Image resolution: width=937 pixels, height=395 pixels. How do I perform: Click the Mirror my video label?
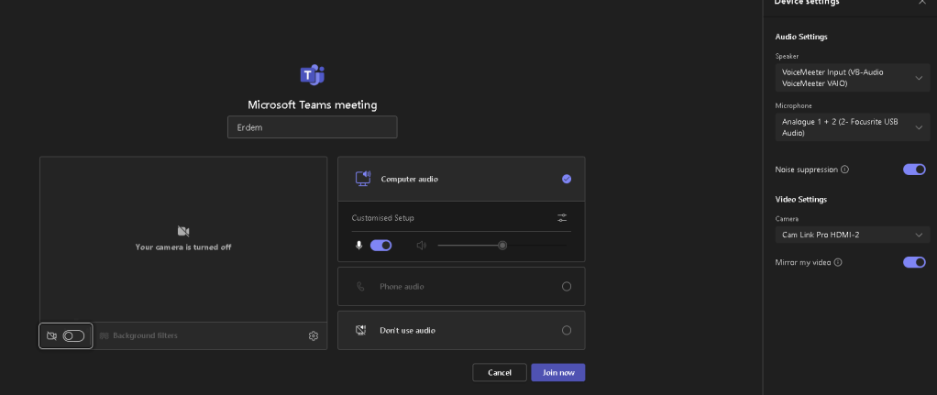coord(803,262)
